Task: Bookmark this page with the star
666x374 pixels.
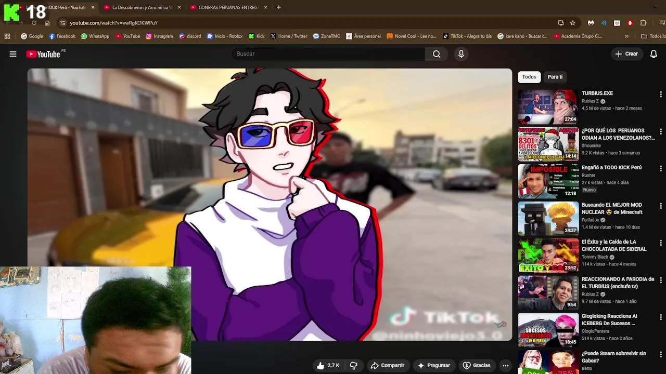Action: [573, 23]
